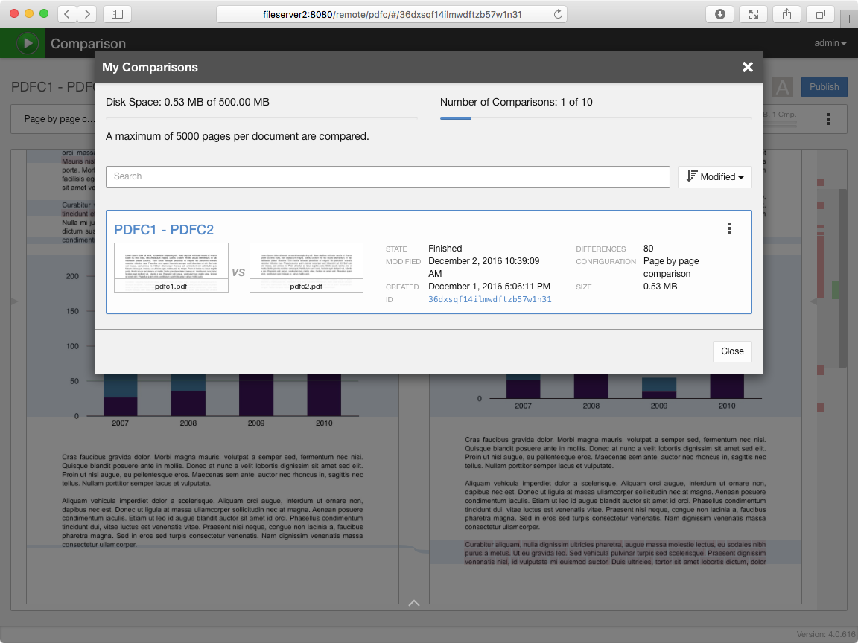This screenshot has width=858, height=643.
Task: Show all browser tabs
Action: 820,14
